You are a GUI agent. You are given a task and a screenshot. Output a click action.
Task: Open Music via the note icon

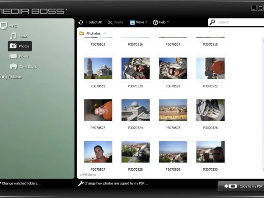tap(13, 36)
